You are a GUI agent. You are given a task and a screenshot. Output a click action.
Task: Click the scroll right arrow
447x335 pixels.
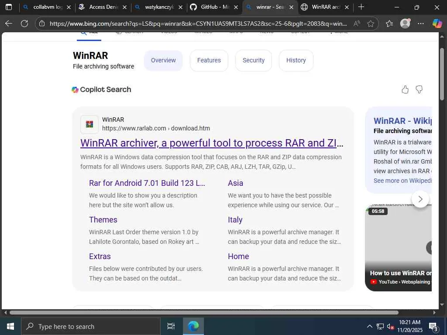click(x=434, y=312)
